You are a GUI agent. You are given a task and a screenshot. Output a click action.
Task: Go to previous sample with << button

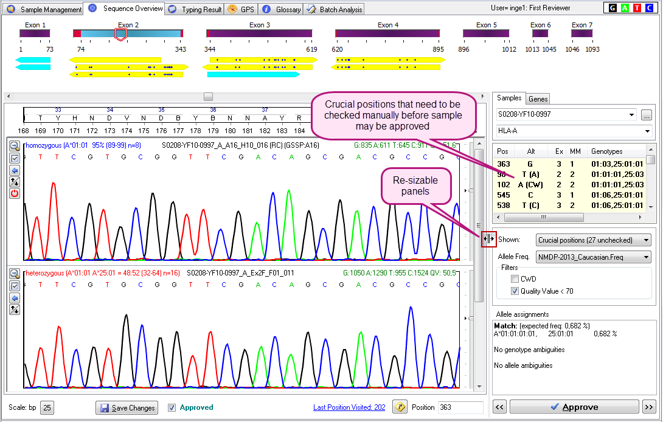(x=500, y=407)
